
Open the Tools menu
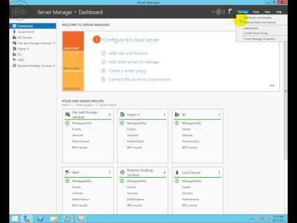tap(256, 12)
